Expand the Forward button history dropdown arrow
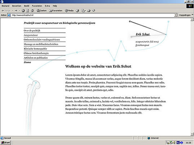 (19, 11)
